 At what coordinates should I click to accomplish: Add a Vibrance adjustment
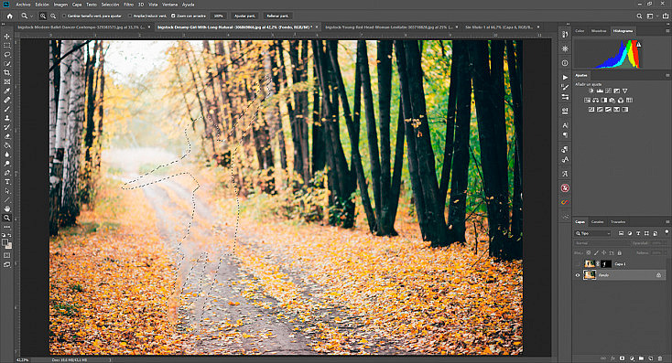pos(625,91)
